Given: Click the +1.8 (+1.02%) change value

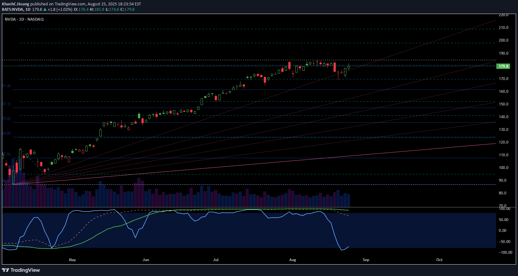Looking at the screenshot, I should click(60, 10).
